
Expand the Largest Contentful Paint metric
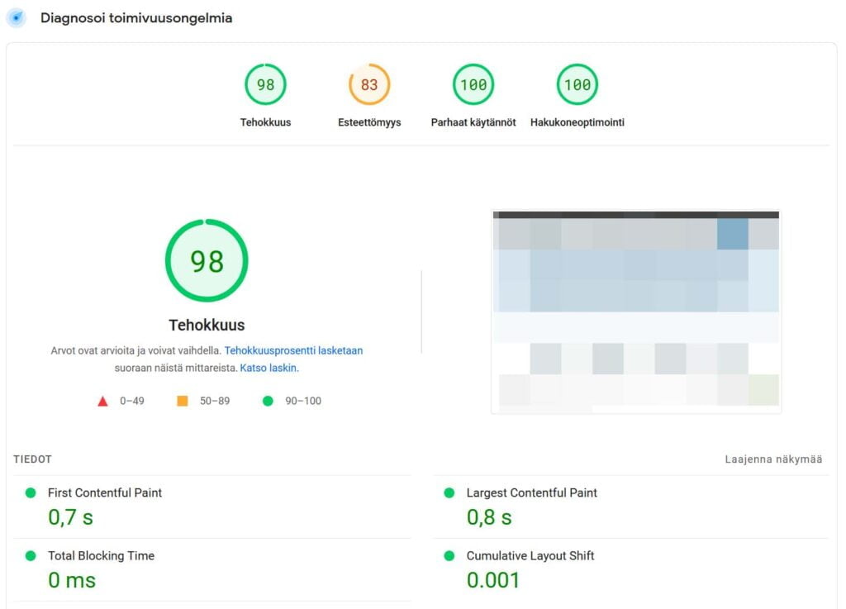[x=531, y=492]
